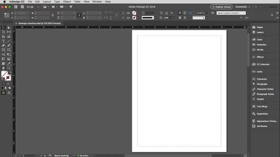280x157 pixels.
Task: Click the opacity 100% field
Action: click(x=168, y=18)
